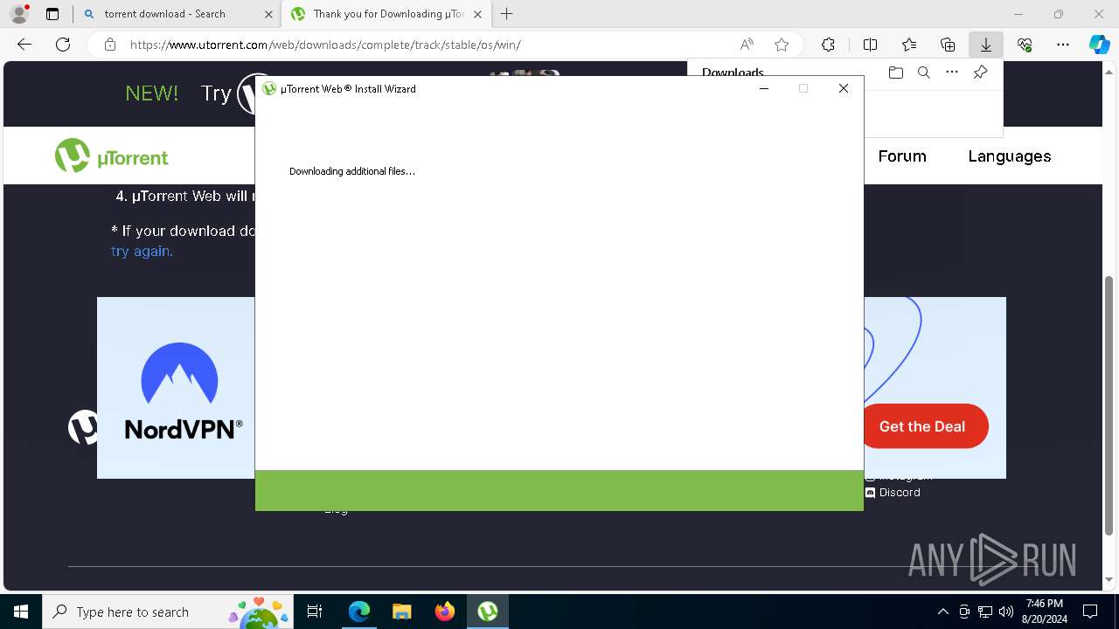
Task: Minimize the Edge browser window
Action: (x=1018, y=14)
